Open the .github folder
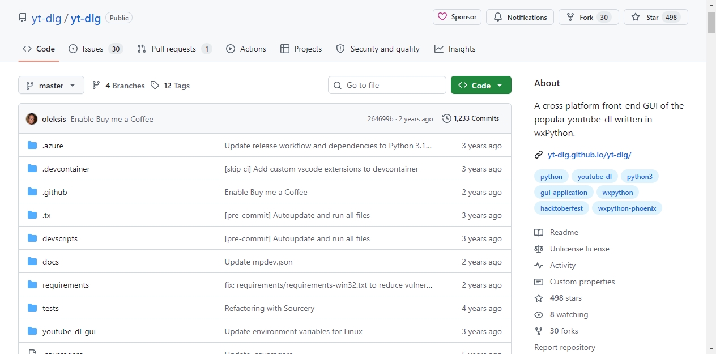The image size is (716, 354). (54, 192)
